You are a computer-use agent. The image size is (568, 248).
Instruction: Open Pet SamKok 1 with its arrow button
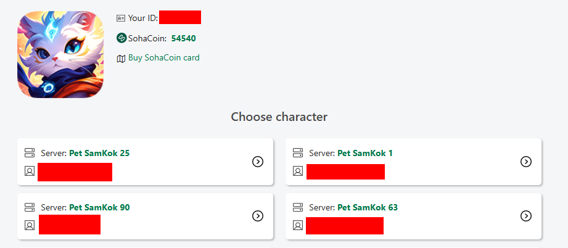pos(526,162)
